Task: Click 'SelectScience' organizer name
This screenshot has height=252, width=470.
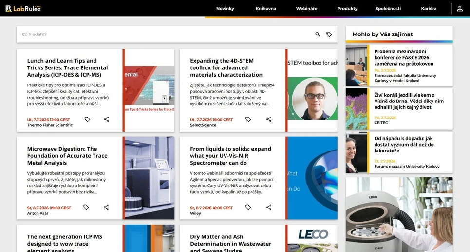Action: pos(203,125)
